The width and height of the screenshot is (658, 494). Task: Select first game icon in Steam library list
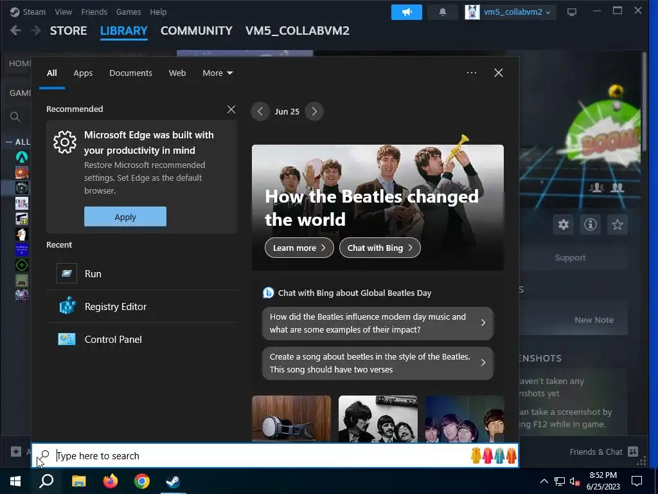[22, 157]
